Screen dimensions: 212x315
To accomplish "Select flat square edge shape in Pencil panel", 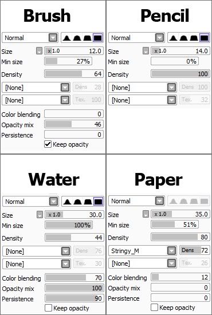I will (205, 38).
